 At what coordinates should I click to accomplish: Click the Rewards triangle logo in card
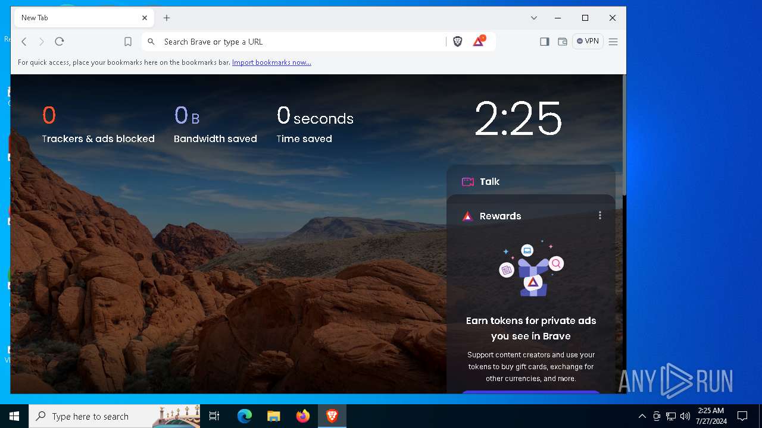(x=468, y=216)
